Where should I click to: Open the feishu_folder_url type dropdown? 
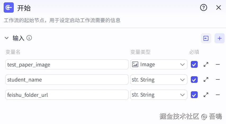(x=159, y=95)
